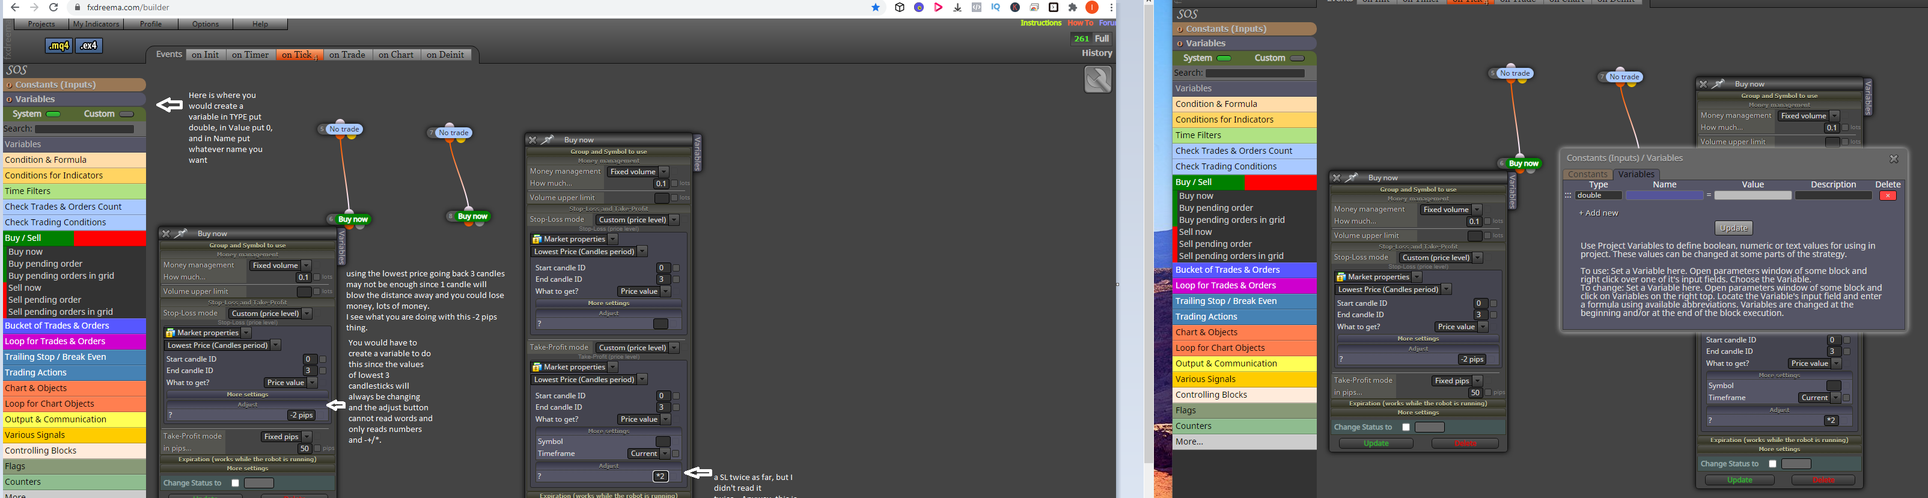Open Fixed pips dropdown in panel beside Variables dialog
1928x498 pixels.
(x=1457, y=381)
